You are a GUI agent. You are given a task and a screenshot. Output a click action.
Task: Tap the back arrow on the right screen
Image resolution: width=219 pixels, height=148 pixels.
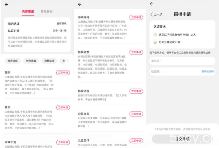[x=152, y=4]
